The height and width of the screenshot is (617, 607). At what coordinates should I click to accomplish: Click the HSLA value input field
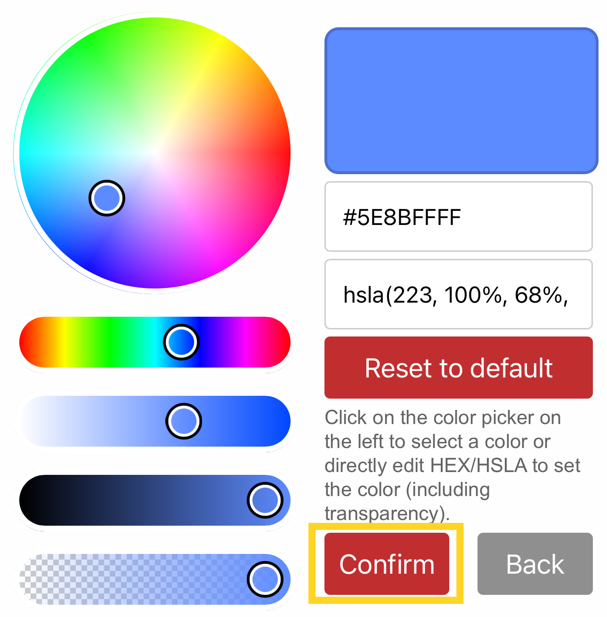458,294
